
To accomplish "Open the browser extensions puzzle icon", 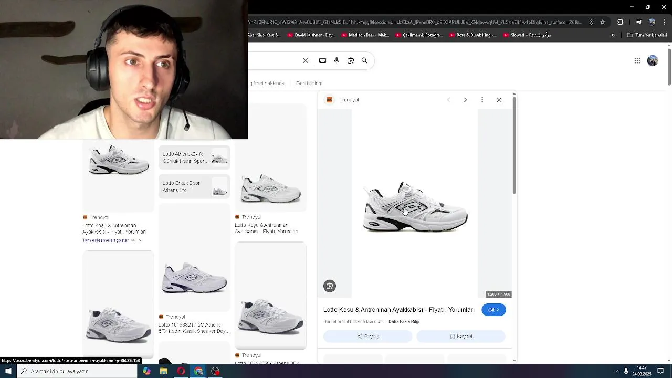I will (x=620, y=22).
